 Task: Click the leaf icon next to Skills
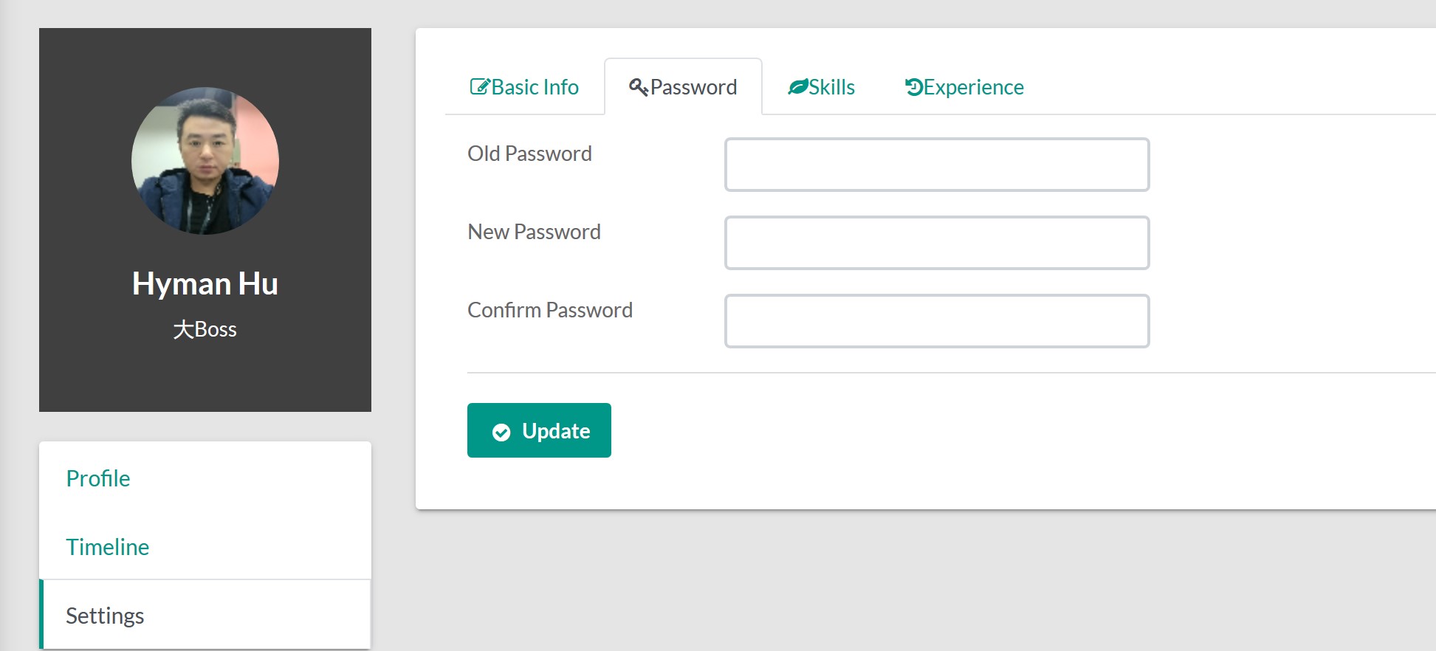(798, 87)
